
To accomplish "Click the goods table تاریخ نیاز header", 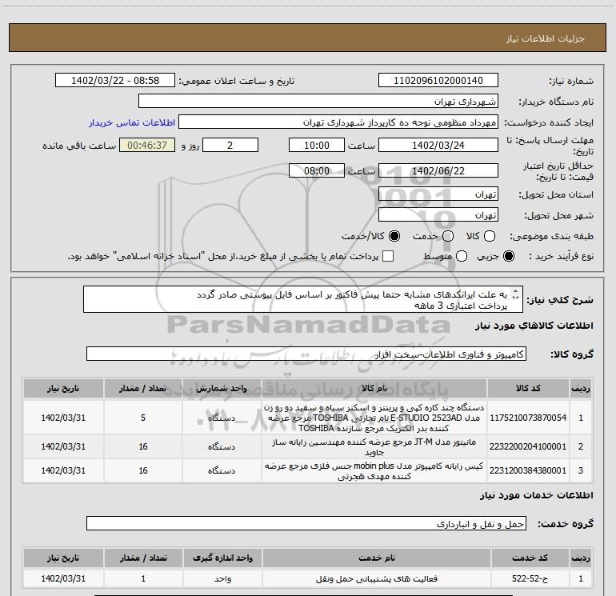I will (63, 388).
